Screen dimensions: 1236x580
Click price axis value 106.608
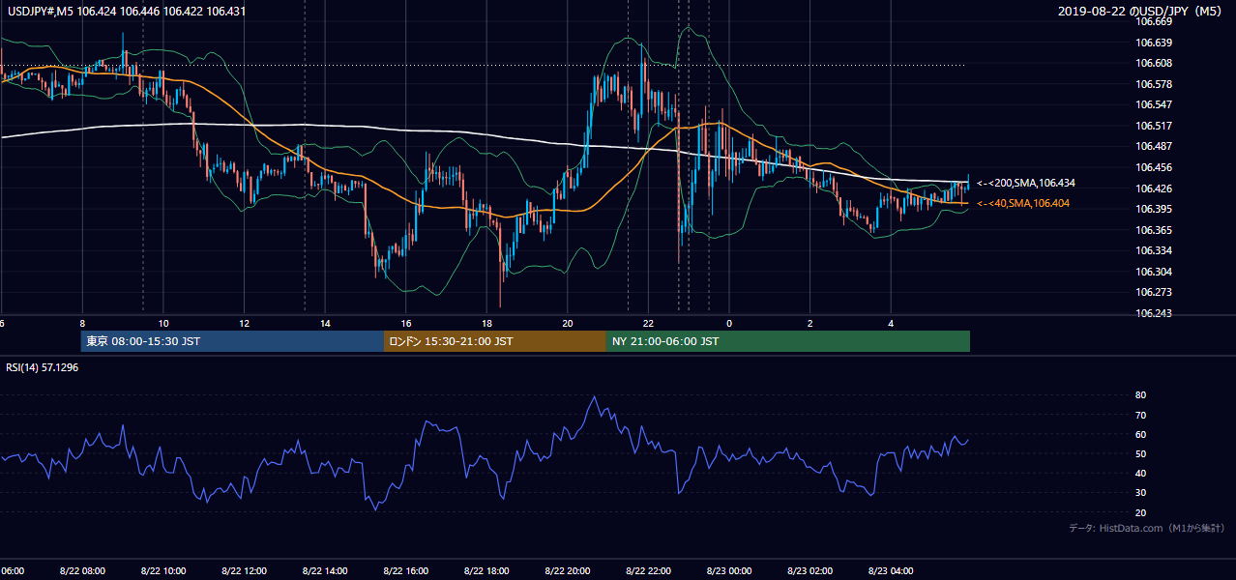(x=1154, y=63)
